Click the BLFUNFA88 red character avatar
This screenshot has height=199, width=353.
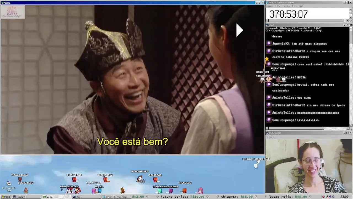pyautogui.click(x=74, y=180)
